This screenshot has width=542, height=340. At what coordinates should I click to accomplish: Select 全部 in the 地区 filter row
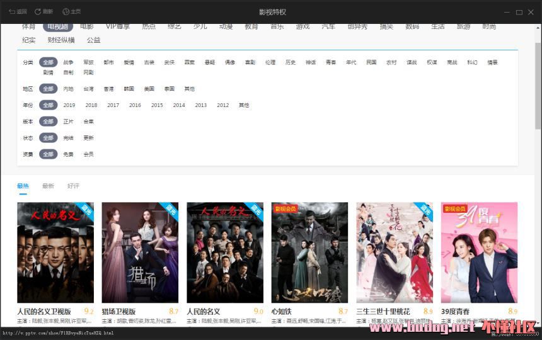48,89
